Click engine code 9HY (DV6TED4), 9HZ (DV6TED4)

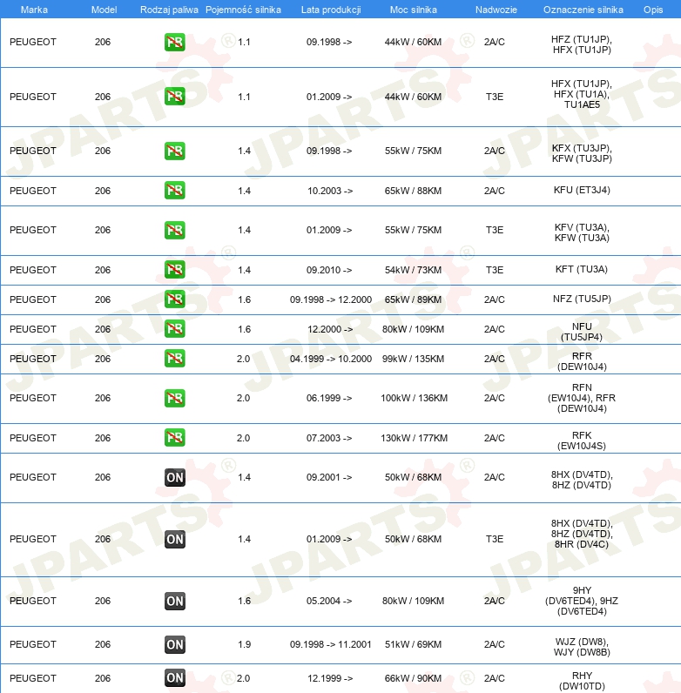coord(582,601)
